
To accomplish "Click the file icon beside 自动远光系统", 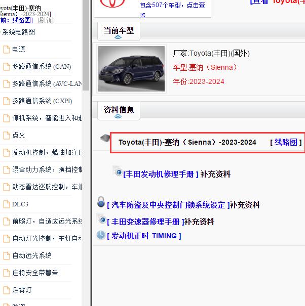I will [x=7, y=255].
